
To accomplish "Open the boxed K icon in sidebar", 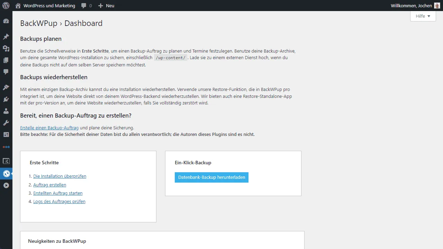I will [x=6, y=161].
